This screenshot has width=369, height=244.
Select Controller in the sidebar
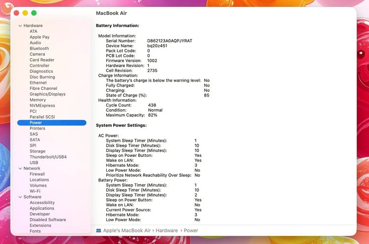click(39, 65)
